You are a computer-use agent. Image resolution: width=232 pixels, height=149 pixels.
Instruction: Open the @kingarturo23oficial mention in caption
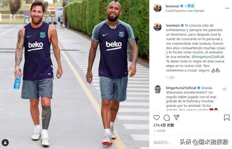point(208,57)
